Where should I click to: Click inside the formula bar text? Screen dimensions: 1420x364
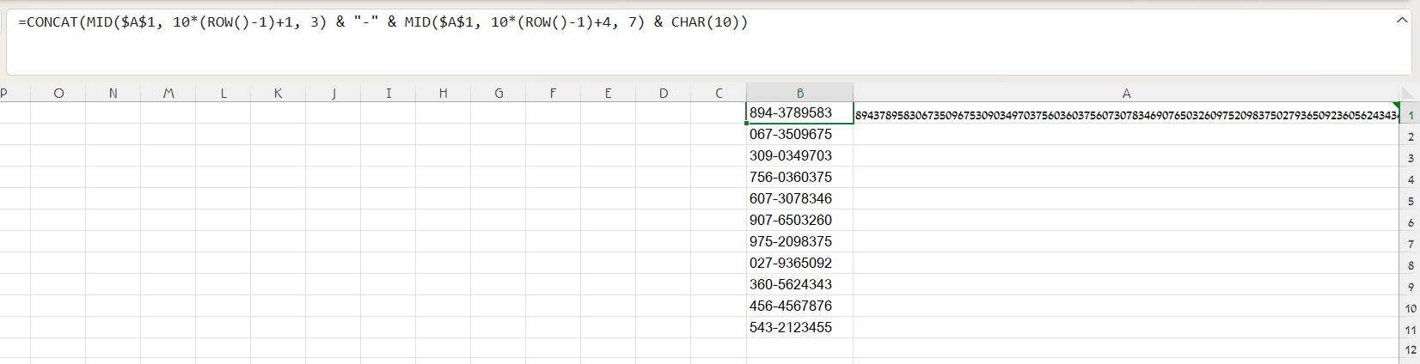[x=383, y=22]
